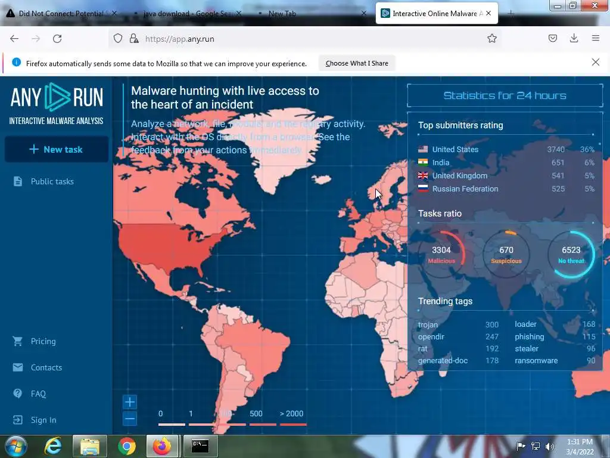Switch to Did Not Connect tab

pos(61,13)
